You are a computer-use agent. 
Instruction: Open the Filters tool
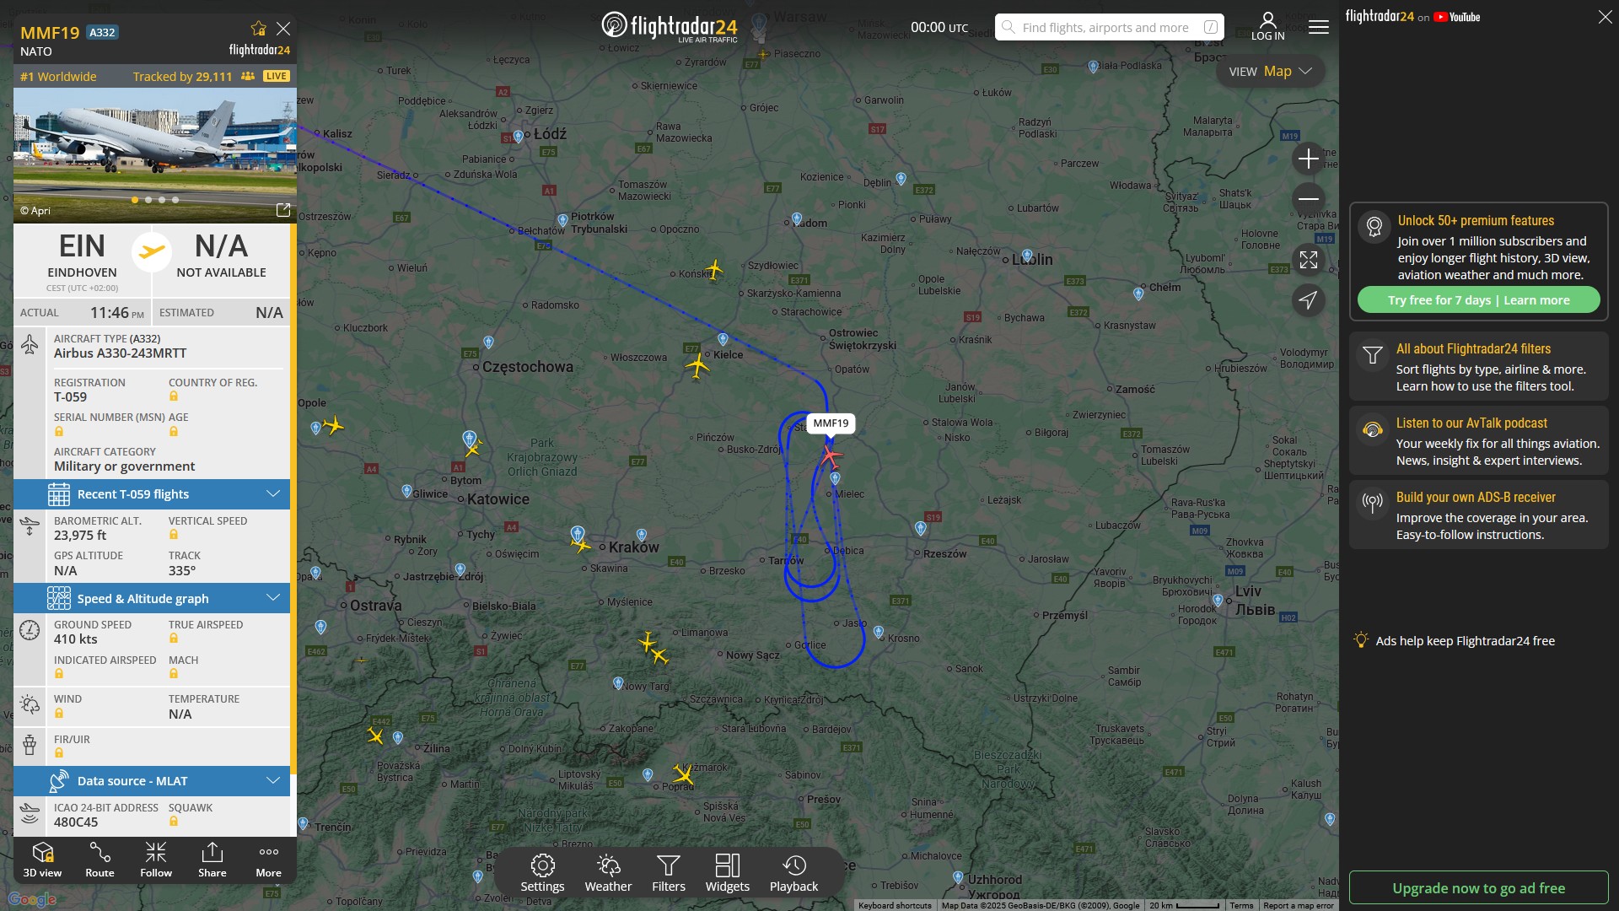tap(669, 873)
